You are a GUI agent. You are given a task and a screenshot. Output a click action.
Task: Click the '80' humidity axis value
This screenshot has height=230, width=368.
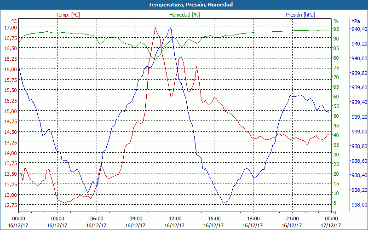coord(336,58)
